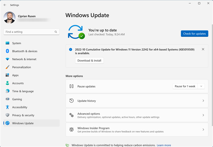Open Bluetooth & devices settings
Viewport: 213px width, 147px height.
pyautogui.click(x=31, y=51)
